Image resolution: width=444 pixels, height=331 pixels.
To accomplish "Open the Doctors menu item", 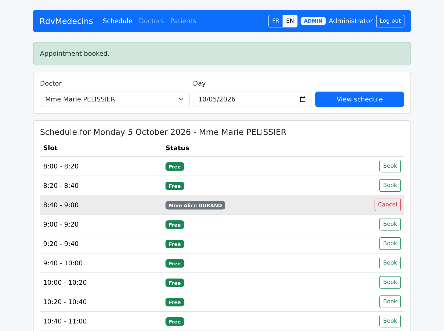I will (151, 21).
